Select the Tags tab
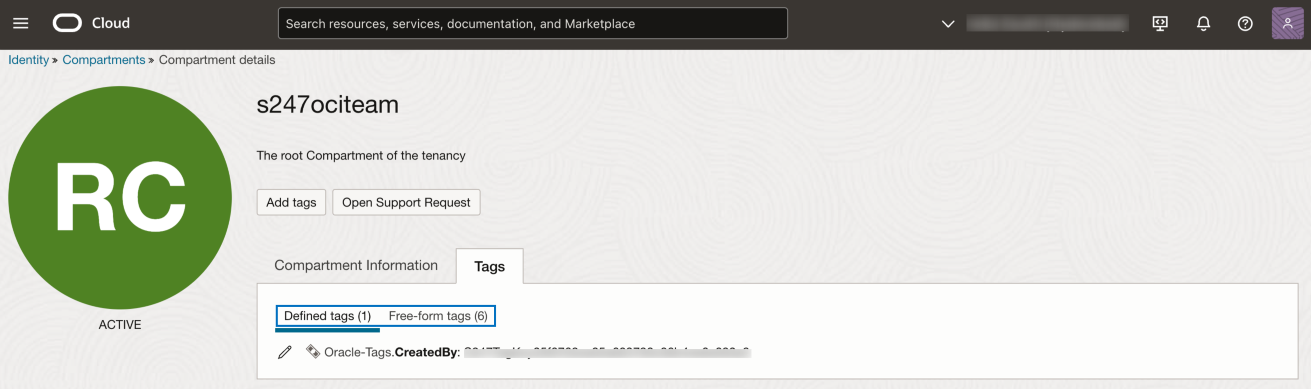Viewport: 1311px width, 389px height. click(489, 266)
